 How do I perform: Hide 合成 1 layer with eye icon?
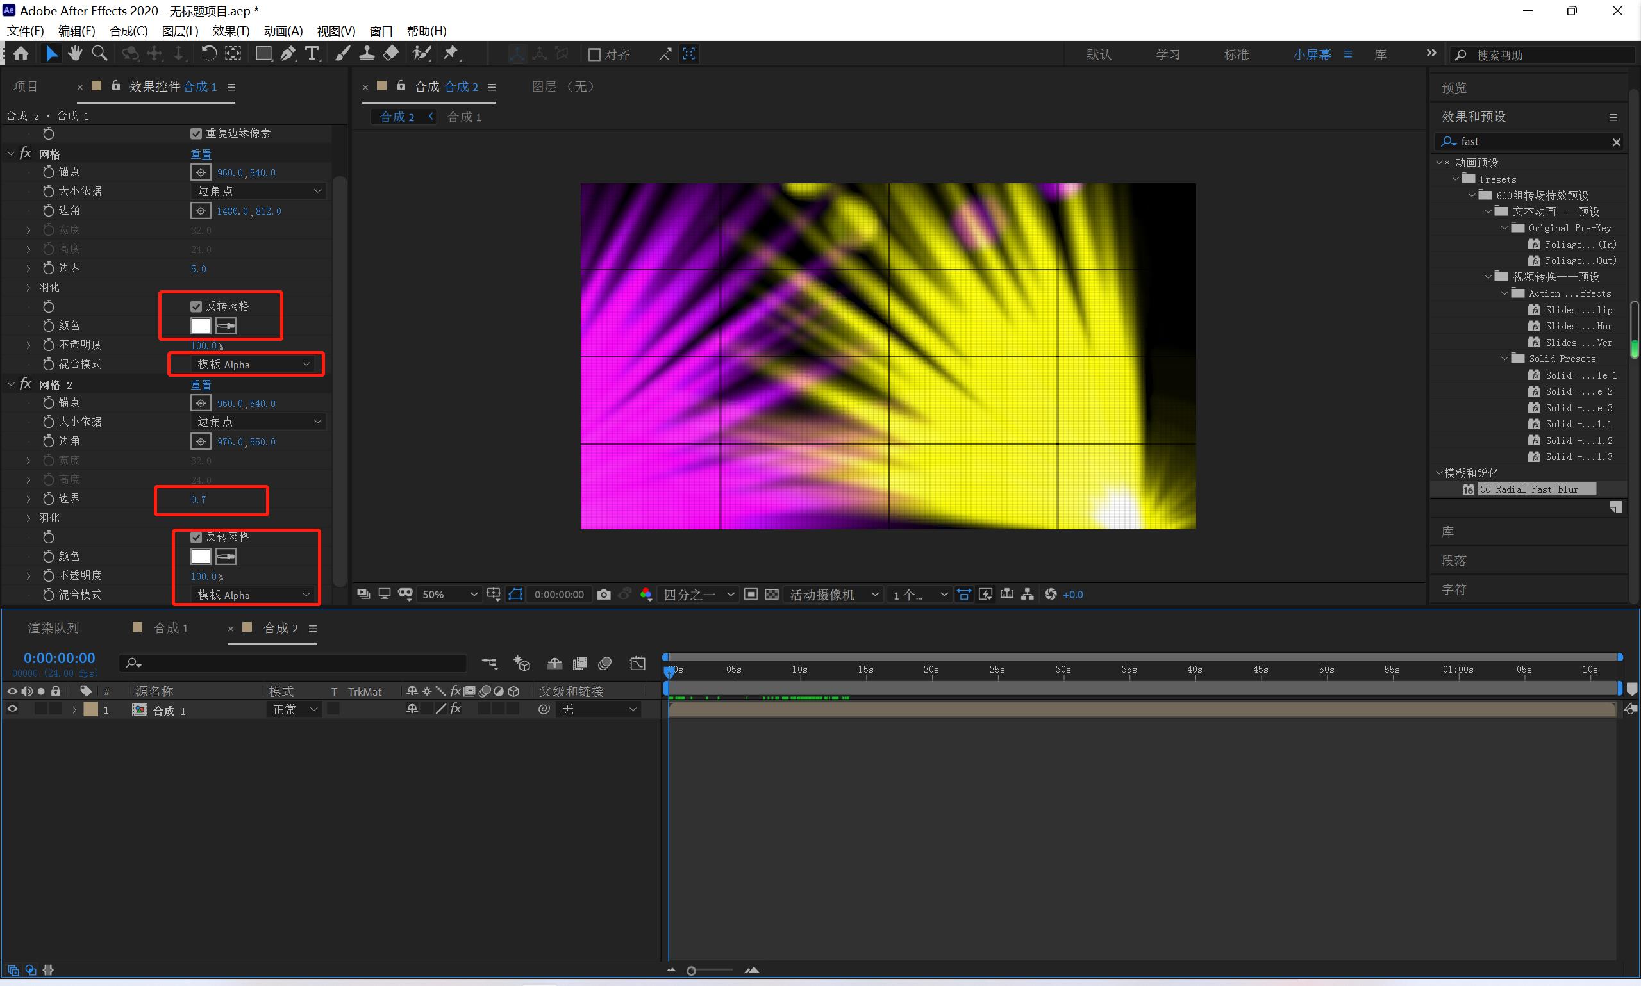point(12,710)
